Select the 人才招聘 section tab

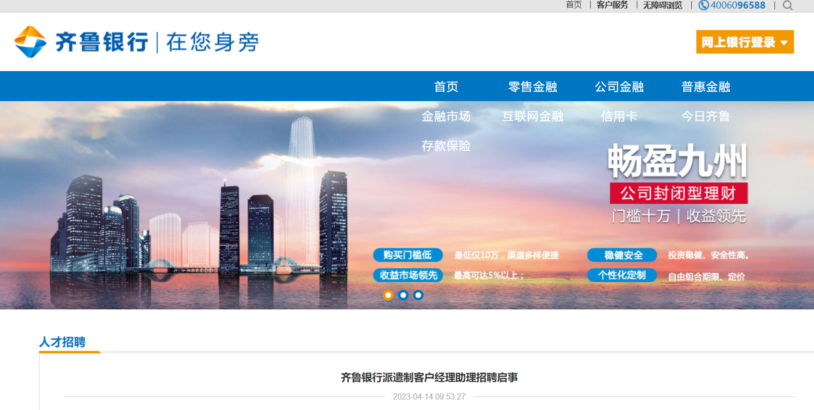63,342
